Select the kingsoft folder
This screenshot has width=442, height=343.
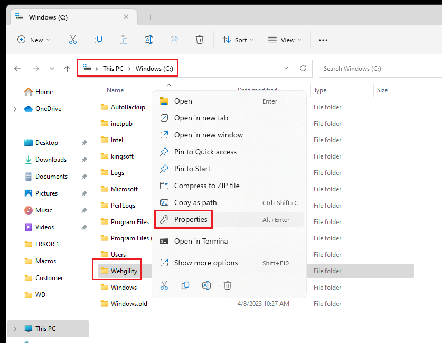pos(117,156)
